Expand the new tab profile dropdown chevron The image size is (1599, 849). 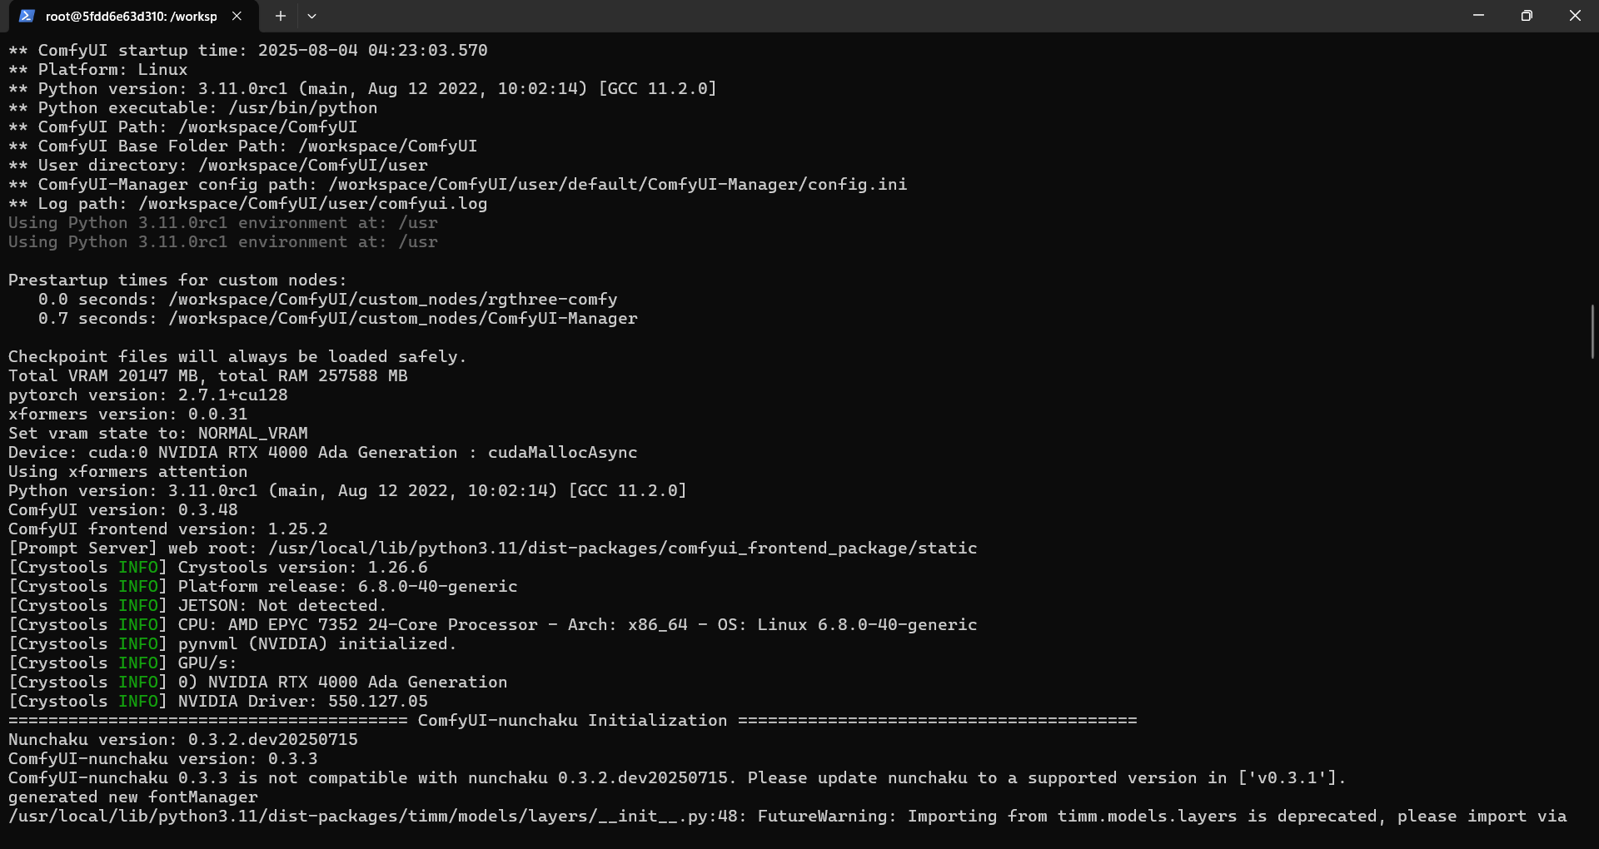[x=311, y=16]
